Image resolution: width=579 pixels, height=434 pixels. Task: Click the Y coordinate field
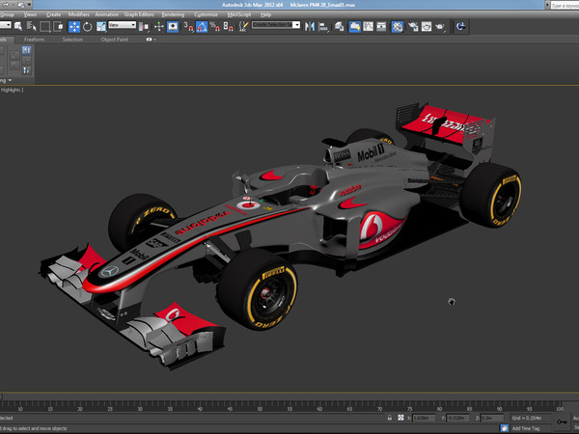point(457,419)
